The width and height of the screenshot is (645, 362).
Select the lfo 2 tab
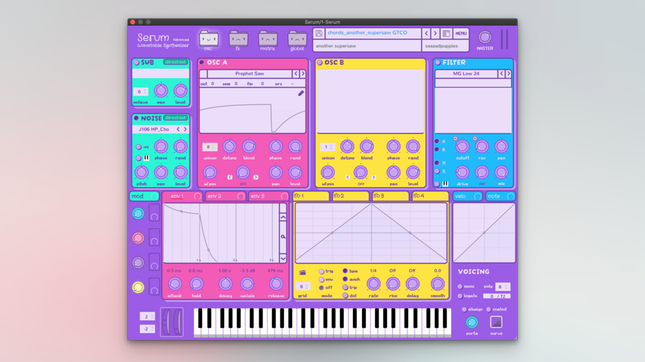(350, 196)
